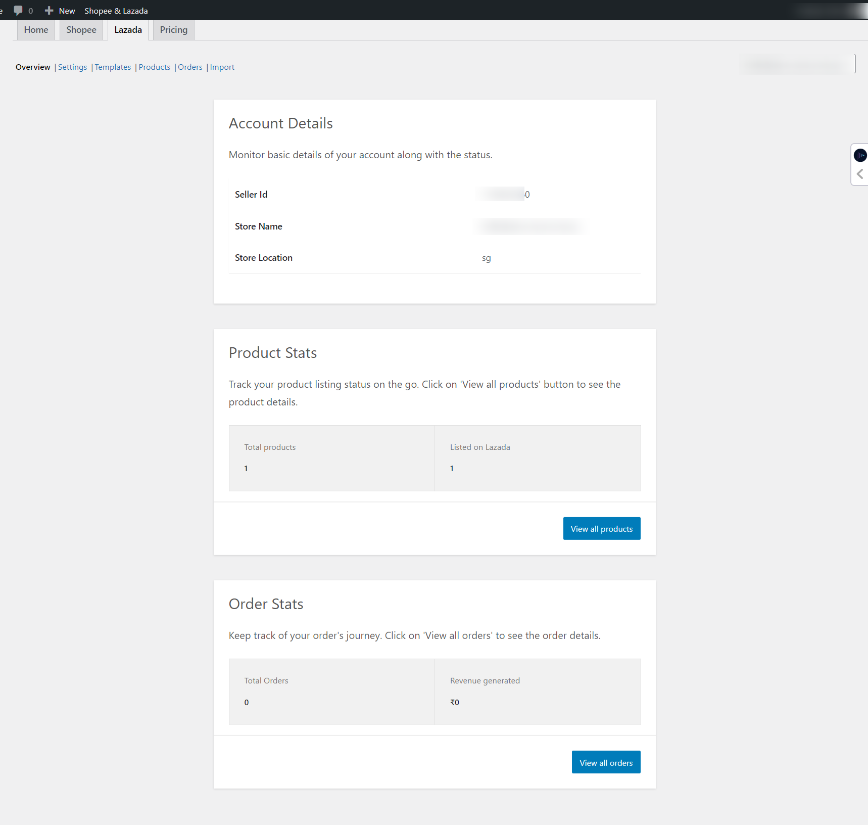
Task: Open Shopee & Lazada admin bar menu
Action: tap(116, 11)
